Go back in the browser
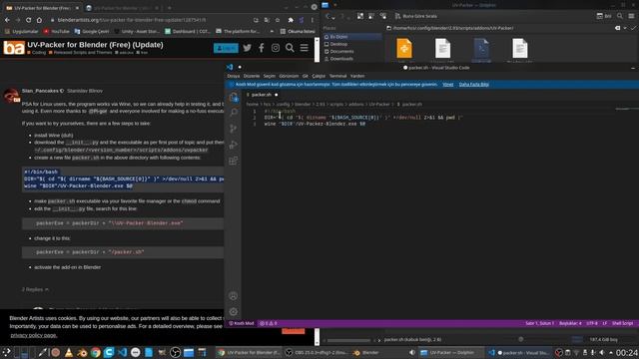Image resolution: width=639 pixels, height=359 pixels. coord(7,20)
